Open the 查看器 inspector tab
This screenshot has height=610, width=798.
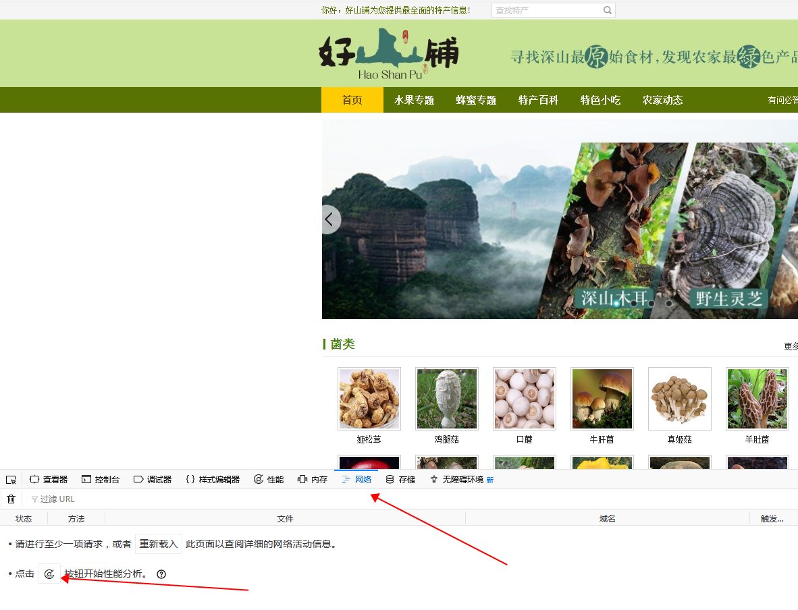(x=49, y=480)
